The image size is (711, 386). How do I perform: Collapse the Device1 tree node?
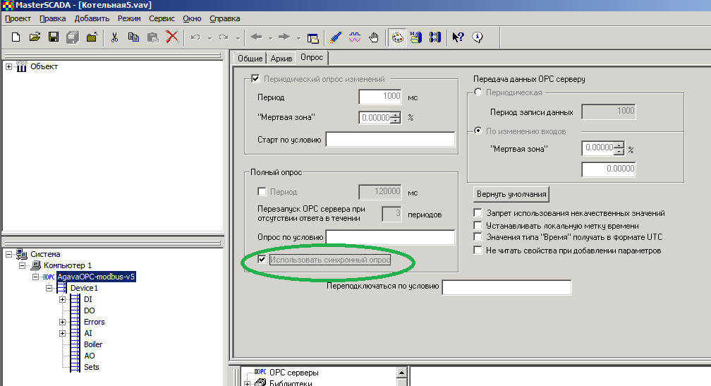point(49,288)
